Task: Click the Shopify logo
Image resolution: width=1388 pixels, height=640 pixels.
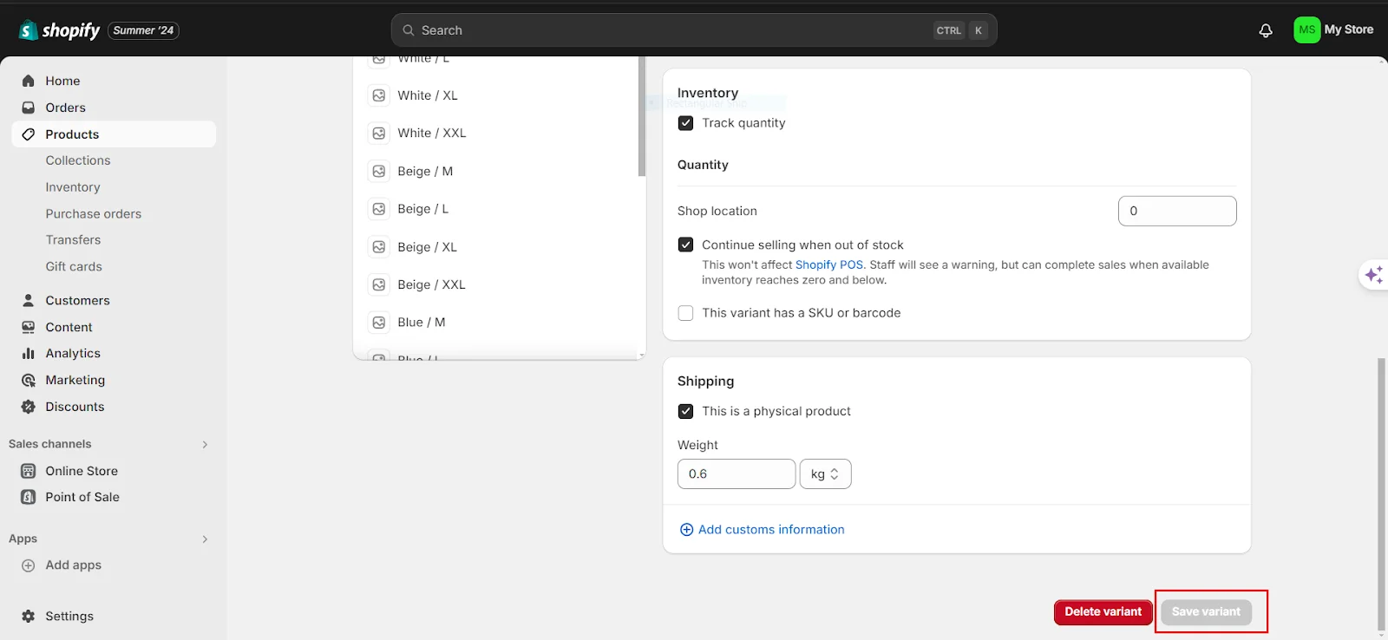Action: [59, 30]
